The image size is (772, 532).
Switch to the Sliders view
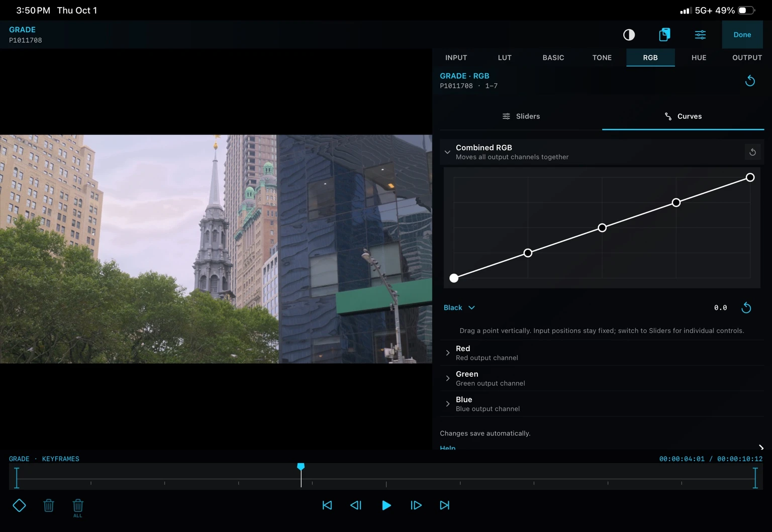tap(521, 116)
